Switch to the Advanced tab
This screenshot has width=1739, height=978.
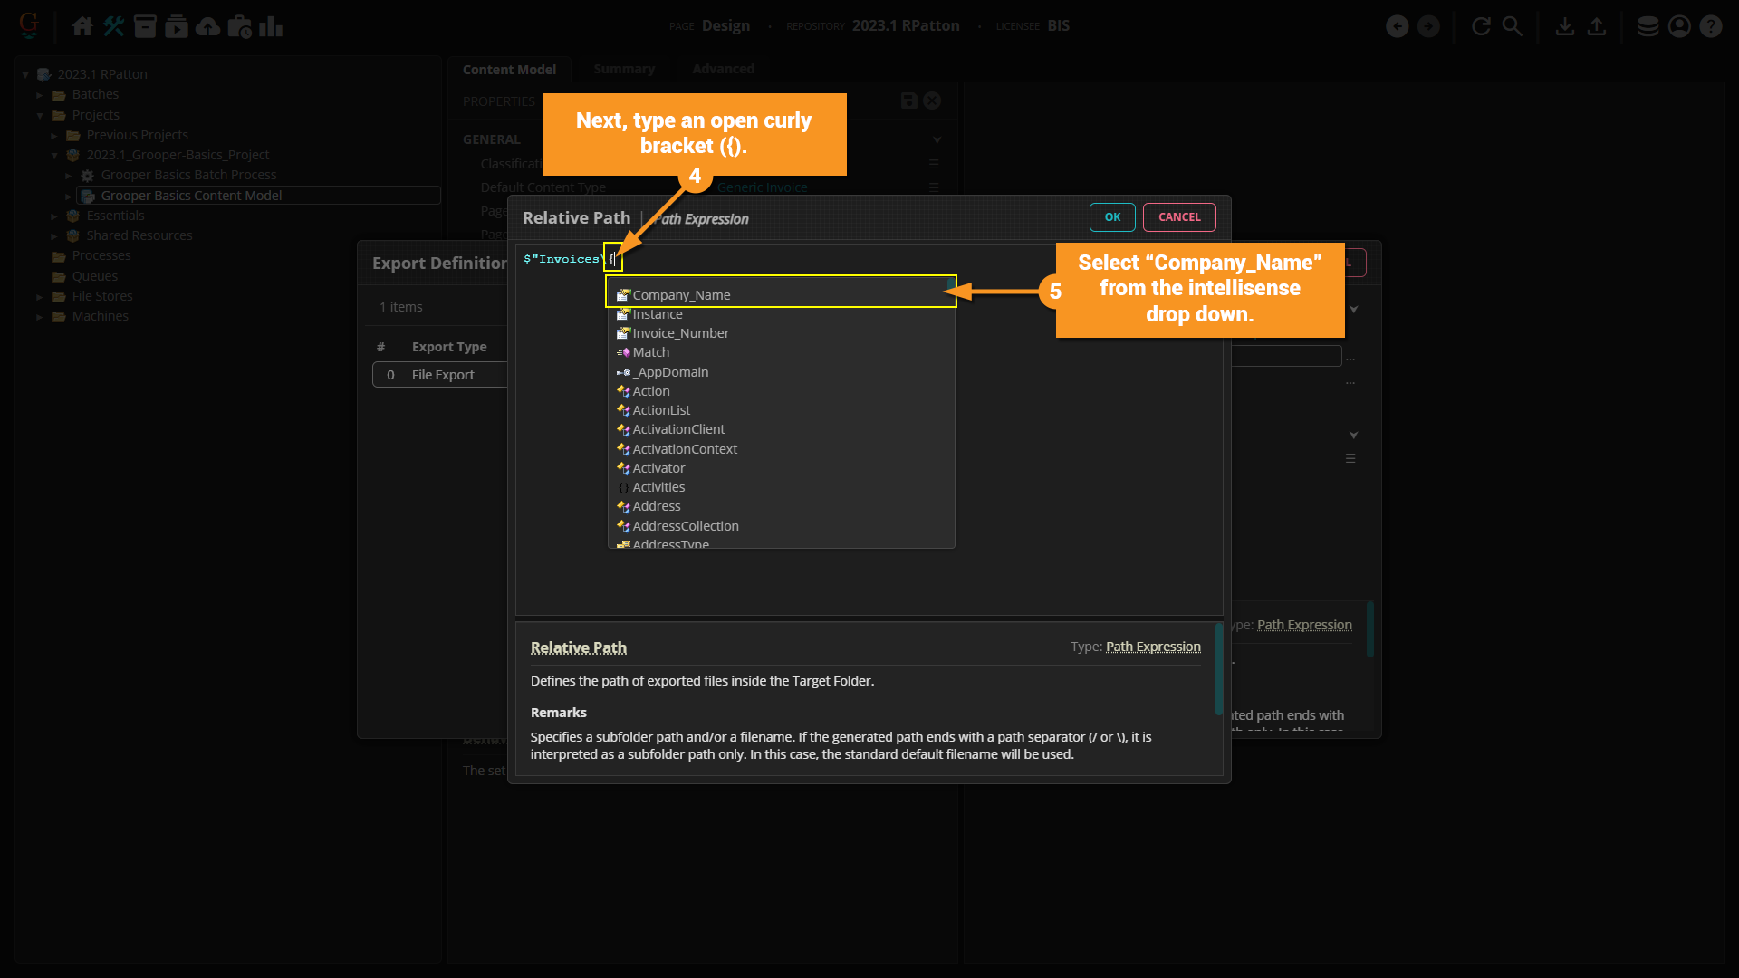(723, 69)
